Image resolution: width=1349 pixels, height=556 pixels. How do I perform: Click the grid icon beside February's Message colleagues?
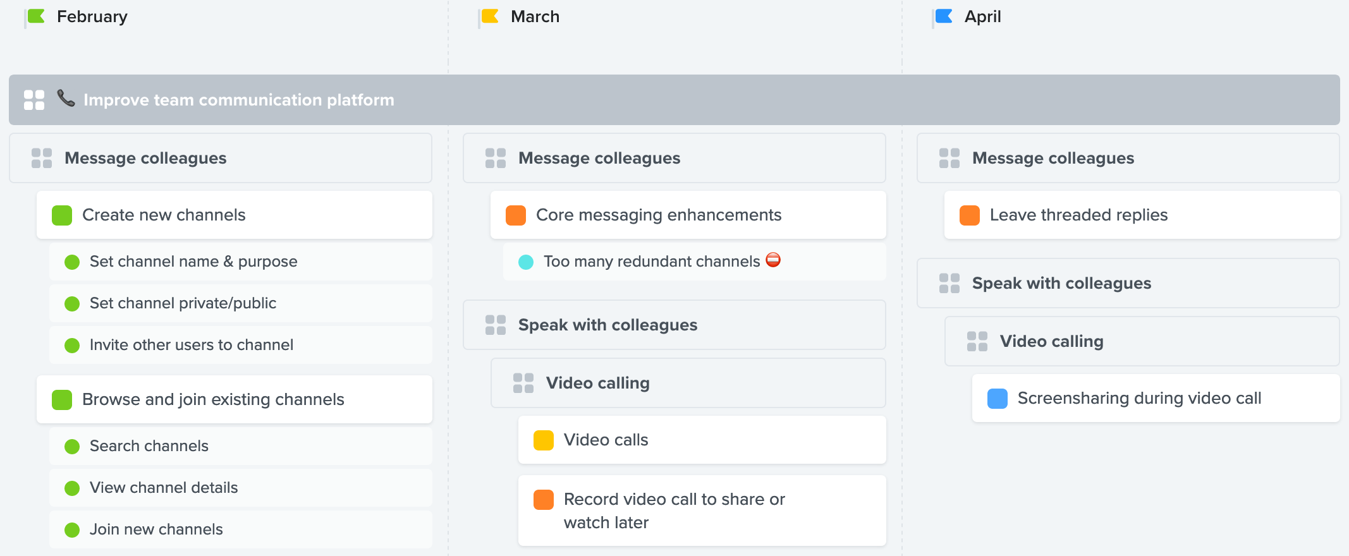tap(42, 158)
